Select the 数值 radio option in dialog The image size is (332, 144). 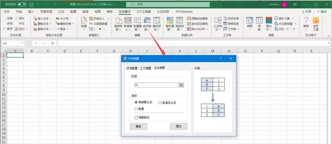[x=136, y=109]
